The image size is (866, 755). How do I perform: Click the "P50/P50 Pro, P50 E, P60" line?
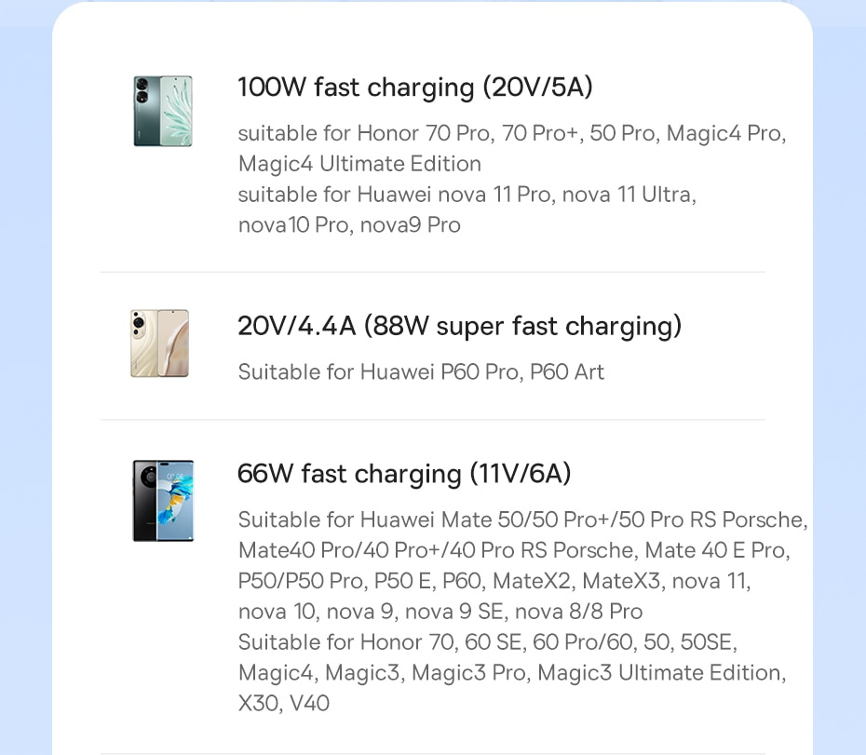tap(494, 581)
